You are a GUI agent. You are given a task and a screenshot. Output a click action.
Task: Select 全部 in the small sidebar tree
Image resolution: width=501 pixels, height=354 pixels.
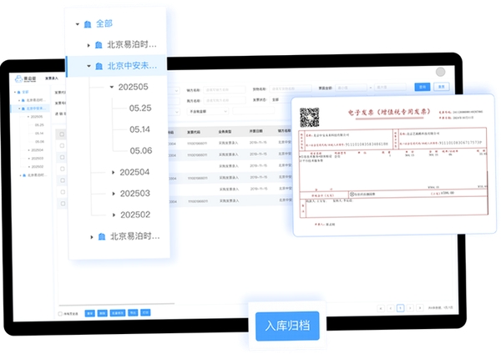[25, 92]
